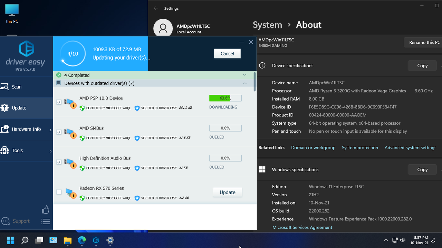Uncheck the High Definition Audio Bus checkbox
The height and width of the screenshot is (248, 442).
pyautogui.click(x=59, y=162)
